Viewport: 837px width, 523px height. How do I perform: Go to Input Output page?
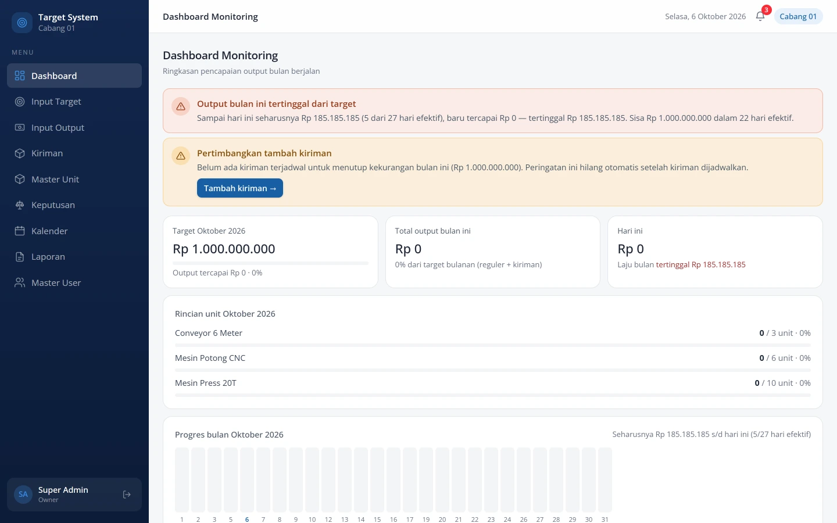pyautogui.click(x=74, y=127)
